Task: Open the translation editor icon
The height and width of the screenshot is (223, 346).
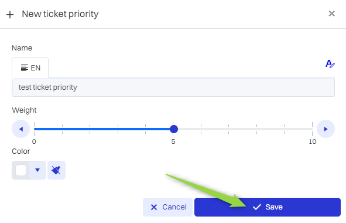Action: 330,64
